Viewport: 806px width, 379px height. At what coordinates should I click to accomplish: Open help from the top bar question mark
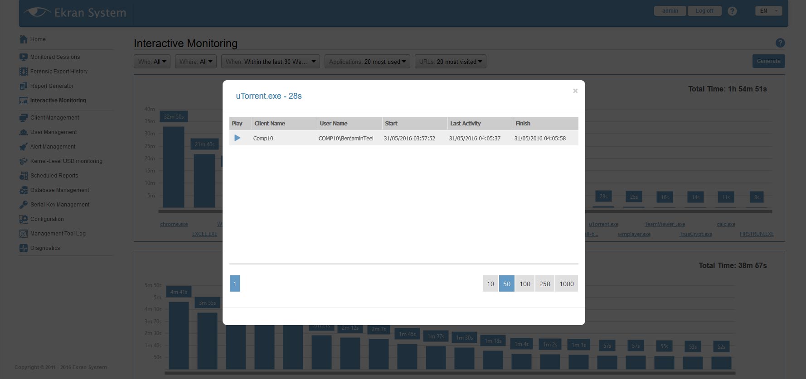(732, 11)
